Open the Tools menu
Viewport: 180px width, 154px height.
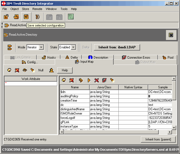click(64, 9)
